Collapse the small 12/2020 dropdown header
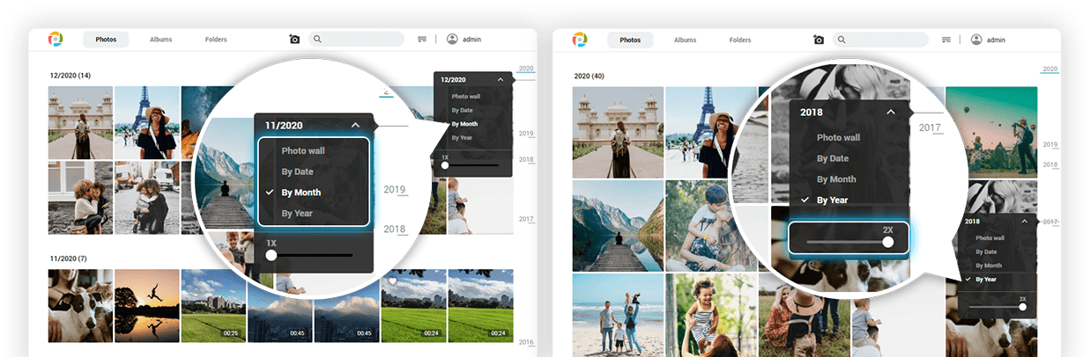 pos(501,79)
